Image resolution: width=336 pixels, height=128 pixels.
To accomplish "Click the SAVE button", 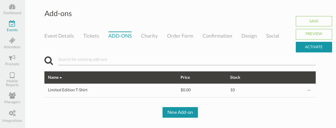I will [x=314, y=21].
